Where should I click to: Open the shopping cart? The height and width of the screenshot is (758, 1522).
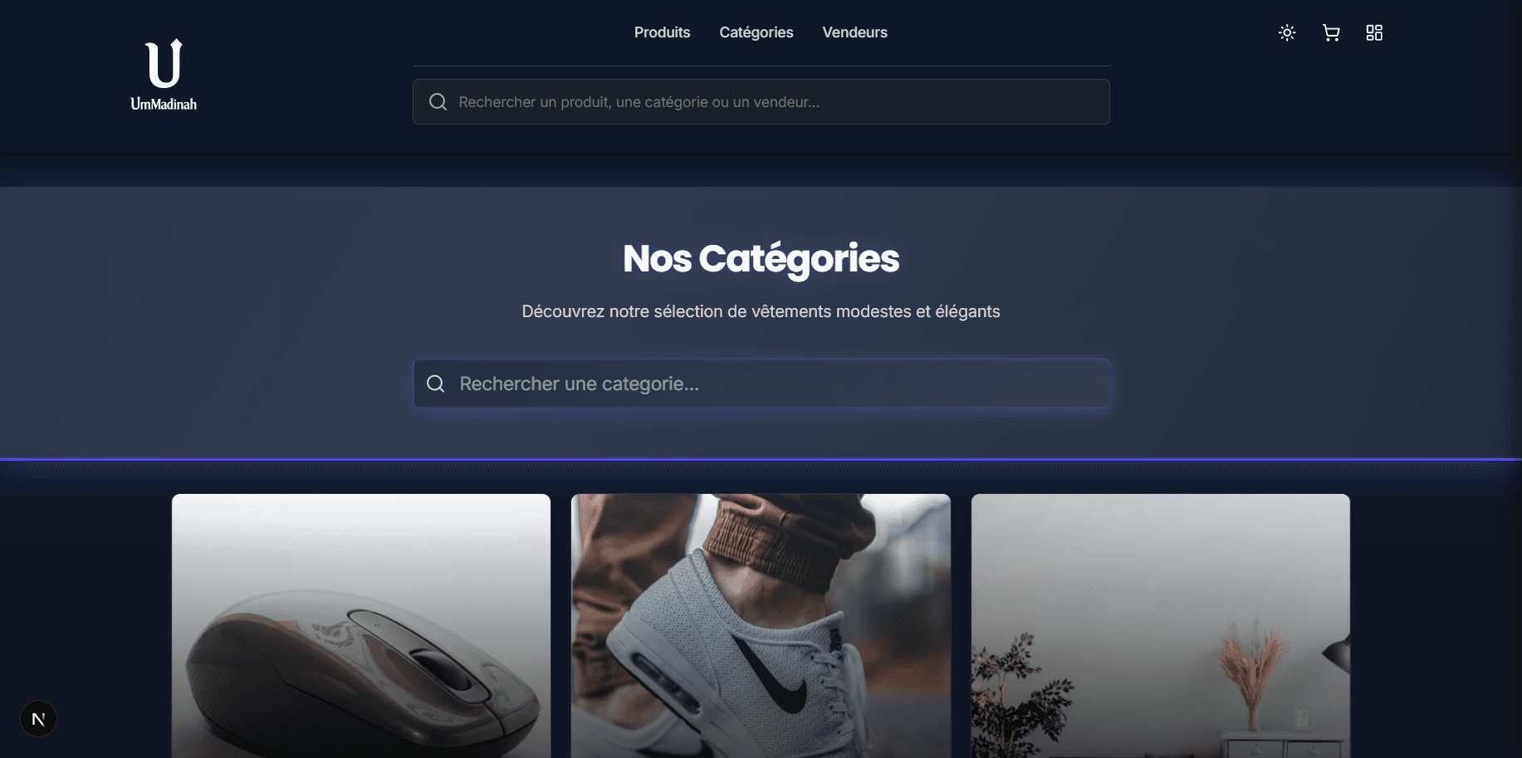tap(1331, 32)
